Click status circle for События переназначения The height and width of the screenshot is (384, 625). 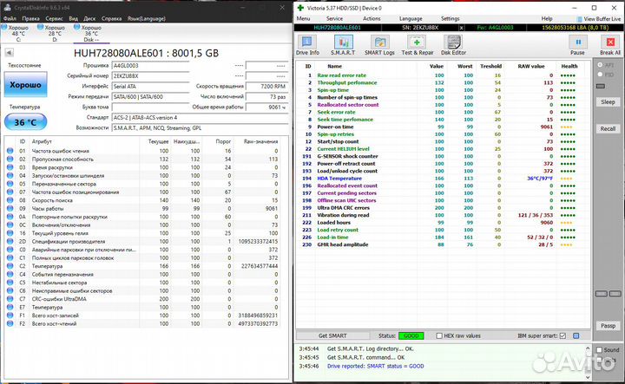(10, 274)
